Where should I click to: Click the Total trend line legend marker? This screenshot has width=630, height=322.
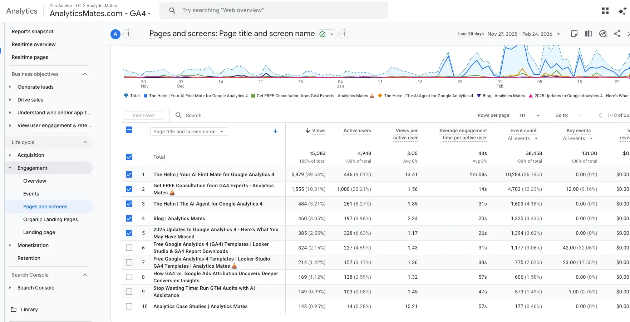[126, 96]
